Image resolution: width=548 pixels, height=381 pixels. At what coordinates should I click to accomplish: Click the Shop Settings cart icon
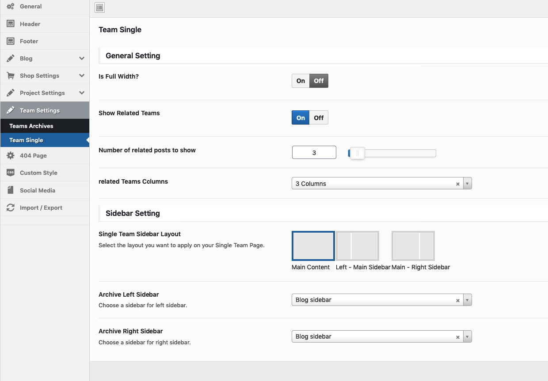(11, 75)
